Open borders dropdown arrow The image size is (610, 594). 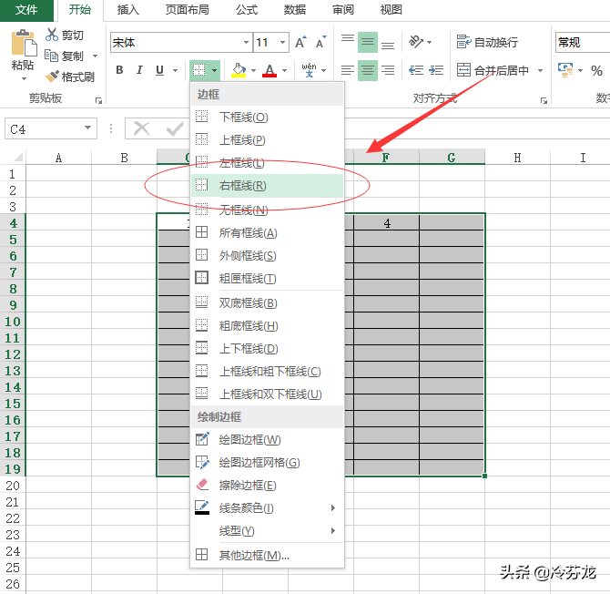point(214,70)
